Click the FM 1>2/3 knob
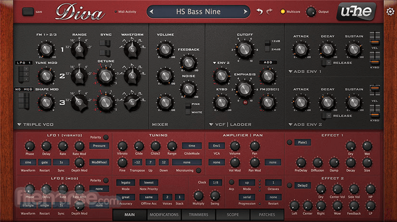The image size is (397, 222). [46, 50]
